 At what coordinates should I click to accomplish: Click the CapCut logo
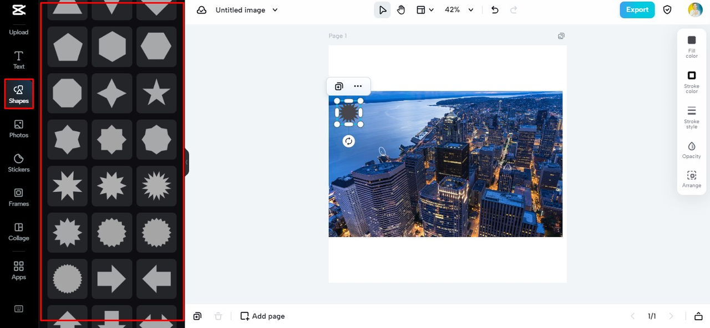point(18,10)
